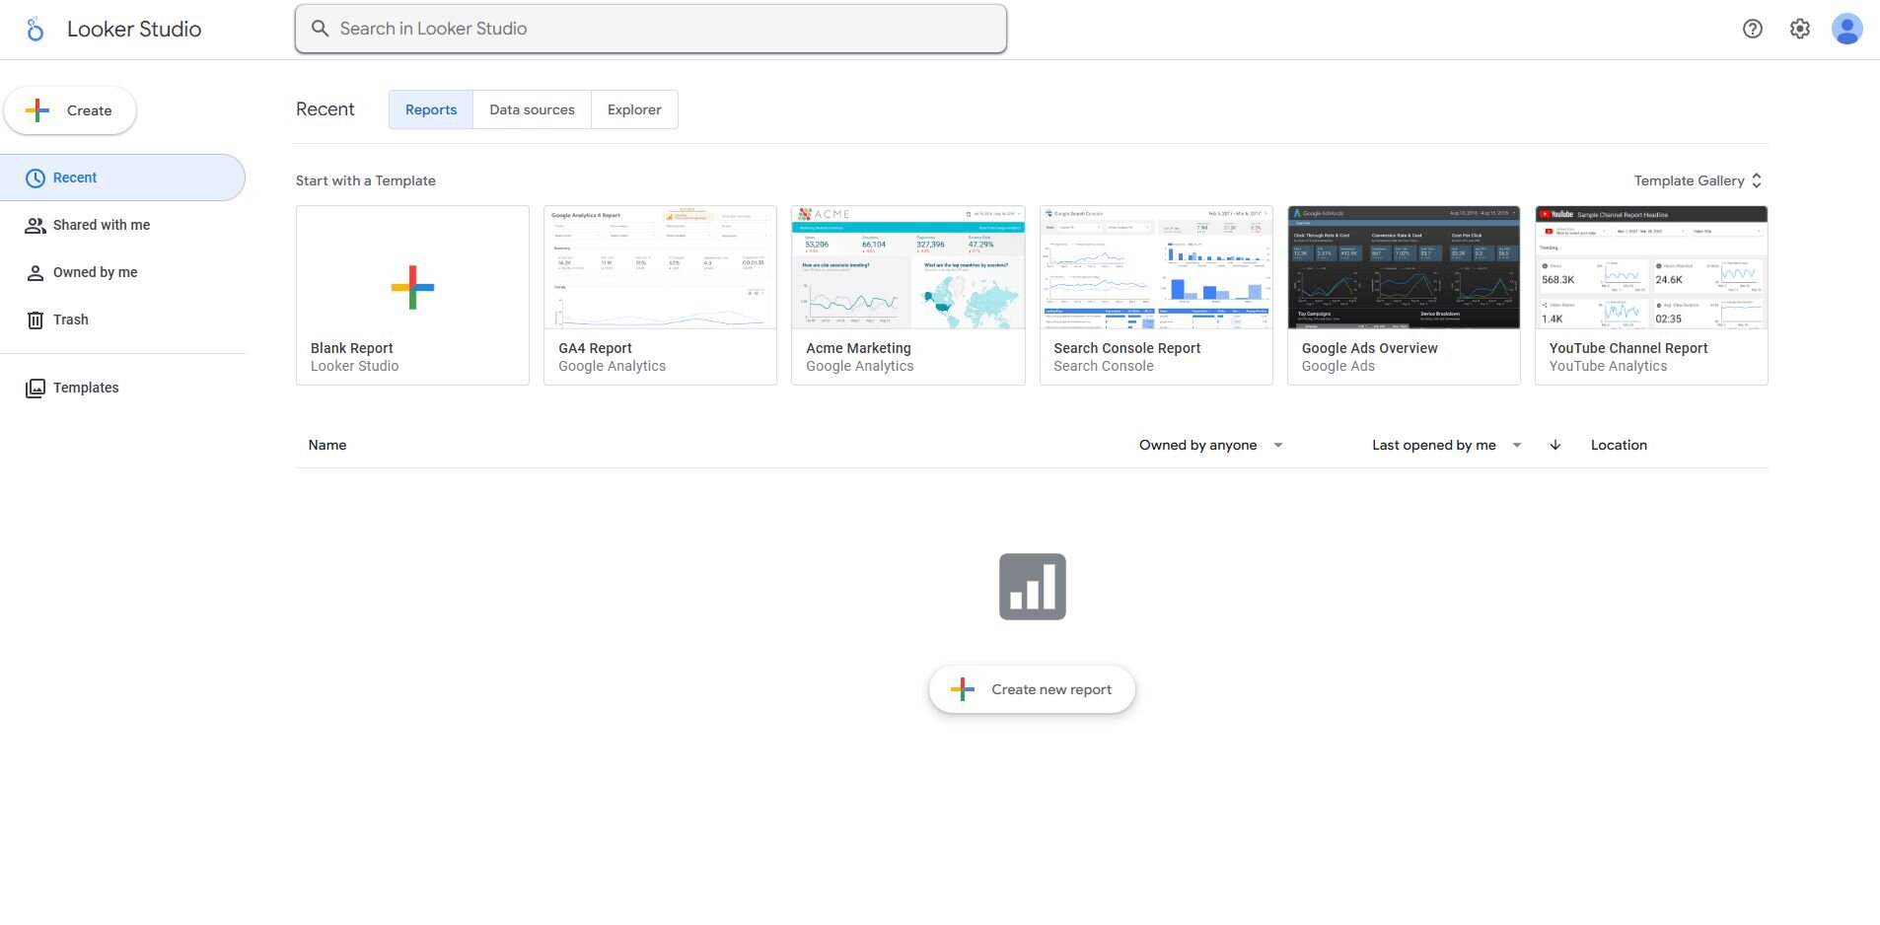Show reports Owned by me
1880x925 pixels.
click(95, 272)
